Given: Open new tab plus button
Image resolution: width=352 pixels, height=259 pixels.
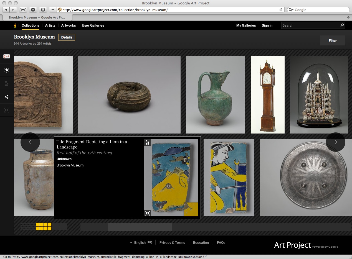Looking at the screenshot, I should click(x=349, y=17).
